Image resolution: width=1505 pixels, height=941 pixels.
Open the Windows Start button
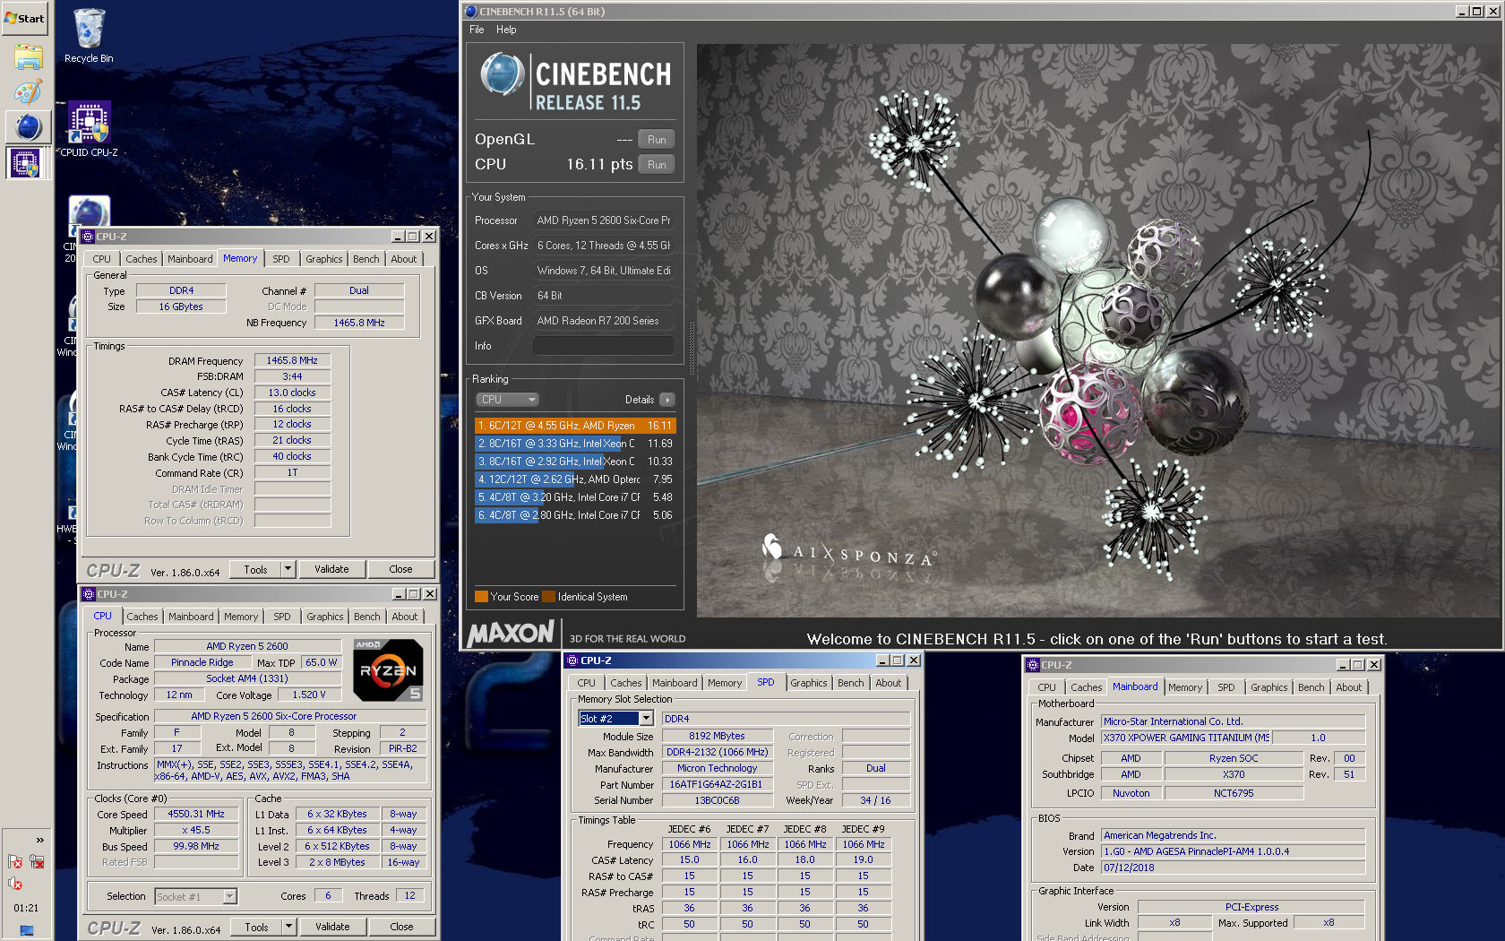coord(24,18)
